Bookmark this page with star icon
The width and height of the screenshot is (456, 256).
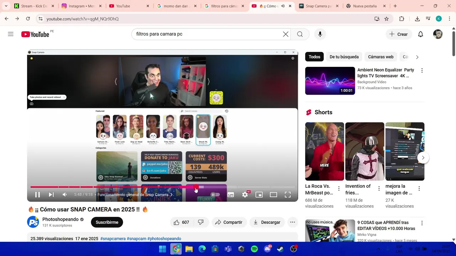387,19
